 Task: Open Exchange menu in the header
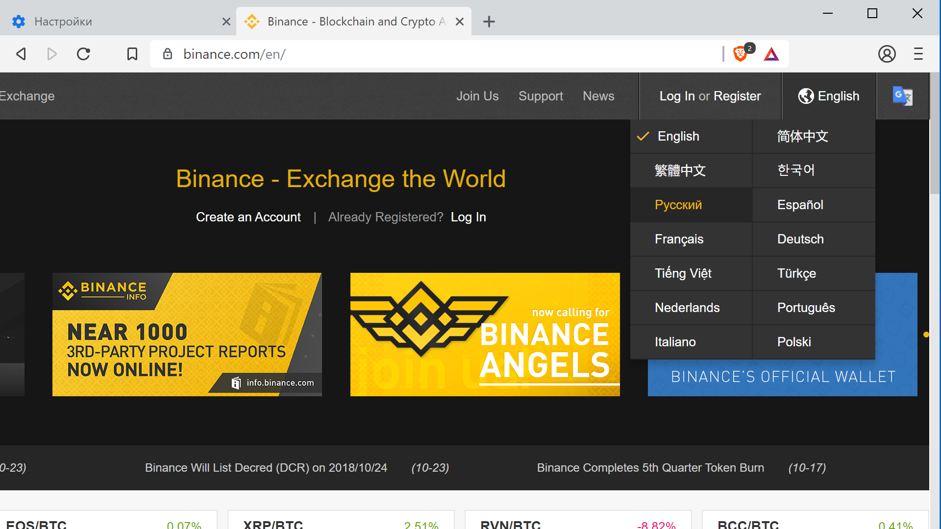27,96
